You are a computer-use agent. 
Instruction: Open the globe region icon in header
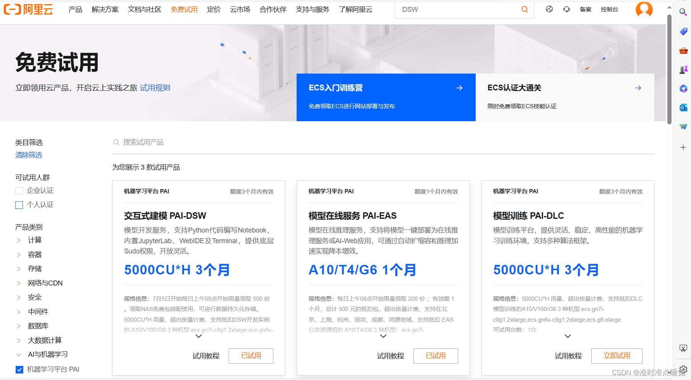pyautogui.click(x=549, y=9)
